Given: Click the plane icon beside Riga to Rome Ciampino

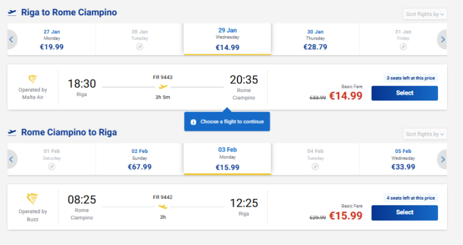Looking at the screenshot, I should 11,12.
